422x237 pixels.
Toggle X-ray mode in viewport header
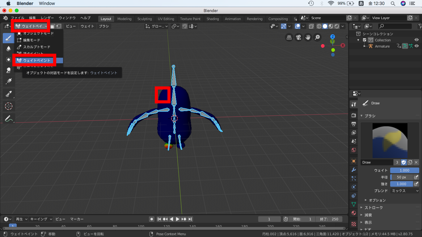pyautogui.click(x=311, y=26)
